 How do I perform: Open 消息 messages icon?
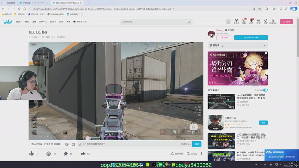pyautogui.click(x=244, y=21)
